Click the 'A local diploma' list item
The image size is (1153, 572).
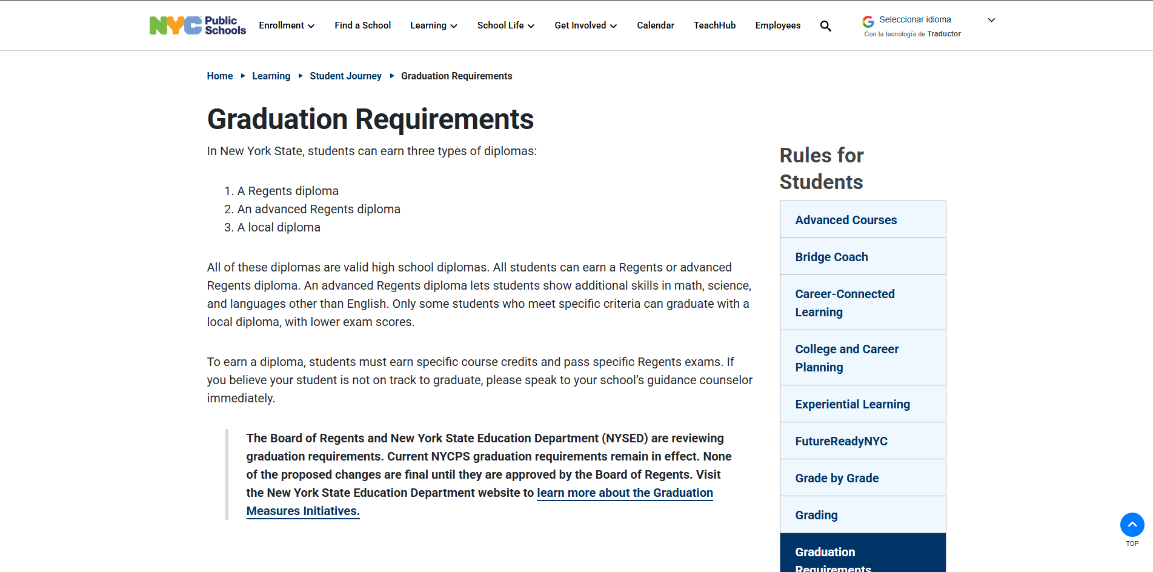[x=279, y=227]
